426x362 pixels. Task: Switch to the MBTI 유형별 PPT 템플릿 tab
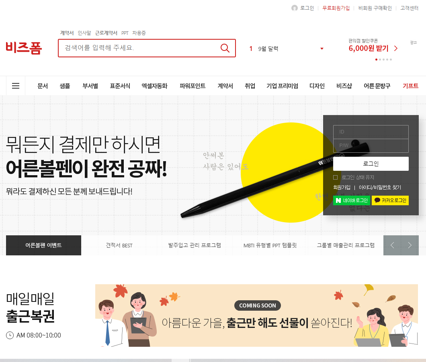[x=270, y=245]
